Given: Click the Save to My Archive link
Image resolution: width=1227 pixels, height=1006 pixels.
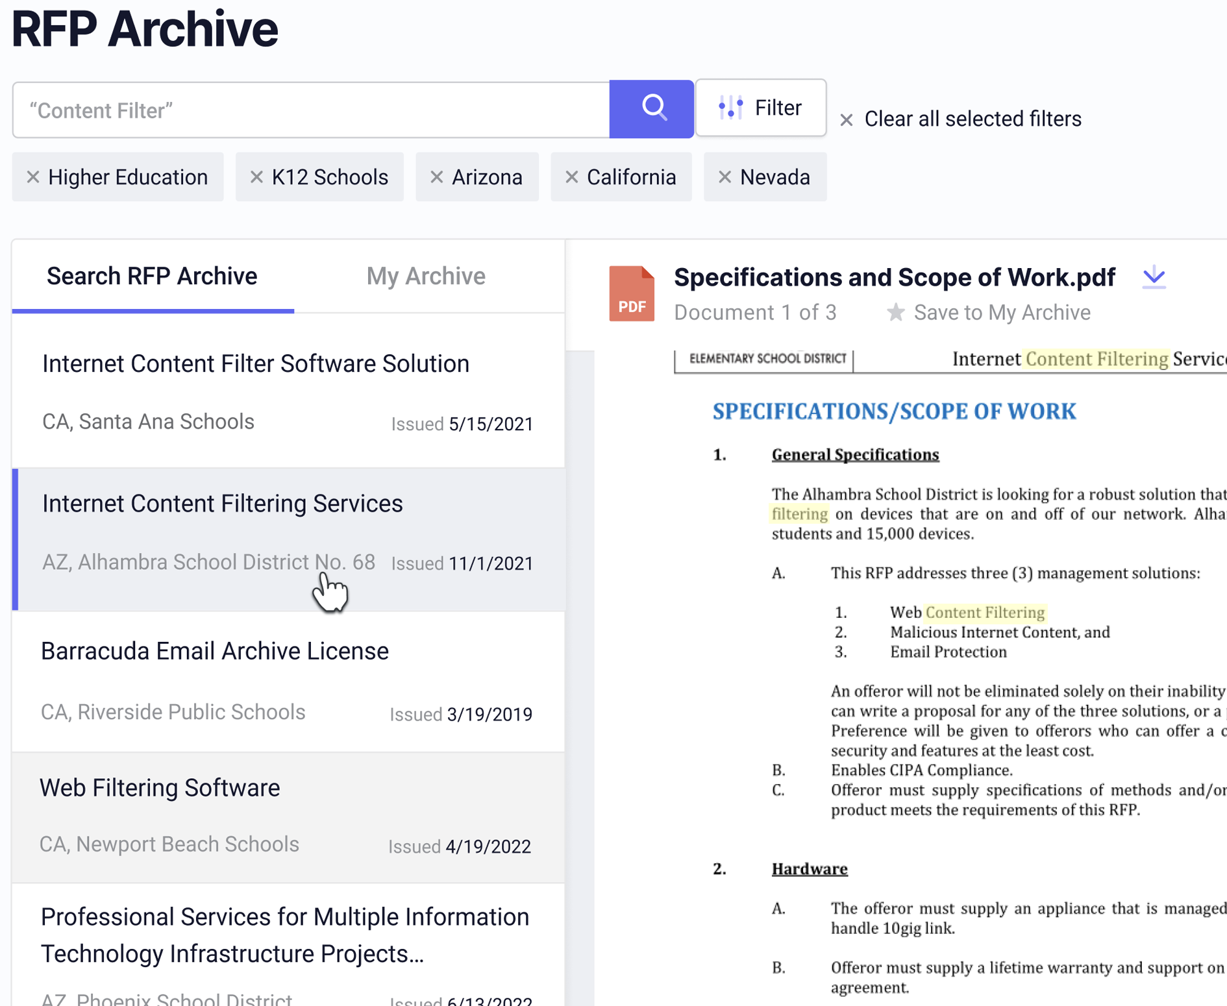Looking at the screenshot, I should tap(1002, 312).
